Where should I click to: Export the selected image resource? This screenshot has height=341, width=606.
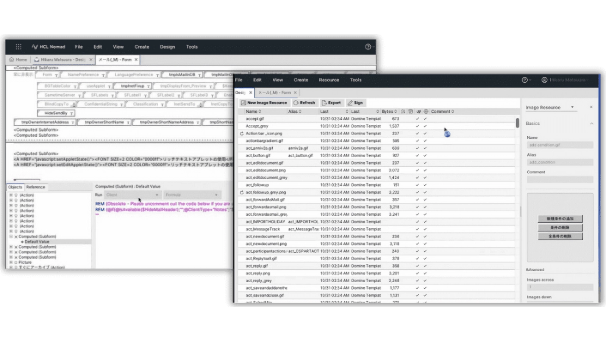pos(331,103)
